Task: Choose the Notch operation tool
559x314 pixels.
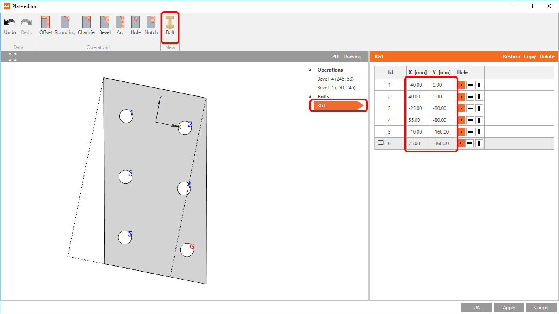Action: point(151,25)
